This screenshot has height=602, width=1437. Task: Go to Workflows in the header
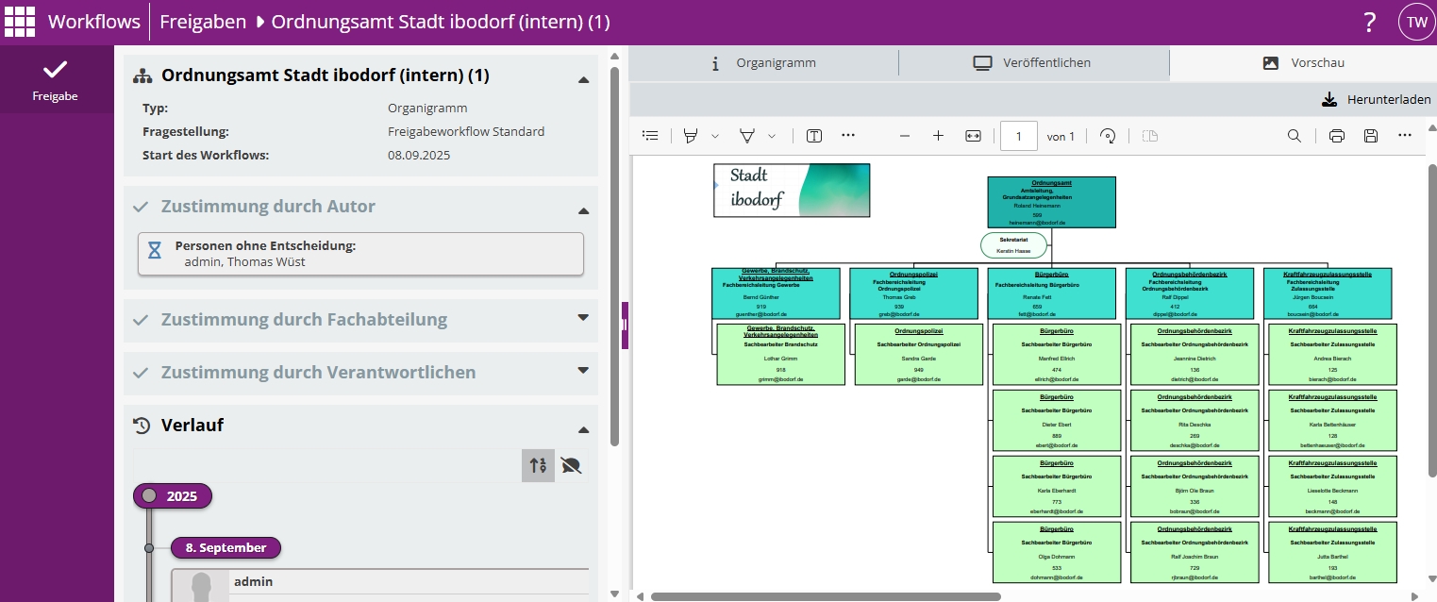pos(93,22)
